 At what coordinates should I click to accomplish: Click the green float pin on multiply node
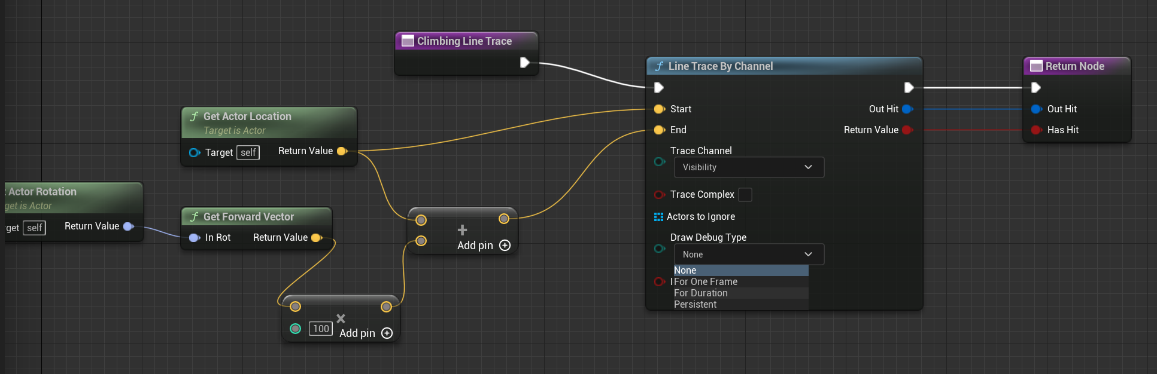pos(295,329)
